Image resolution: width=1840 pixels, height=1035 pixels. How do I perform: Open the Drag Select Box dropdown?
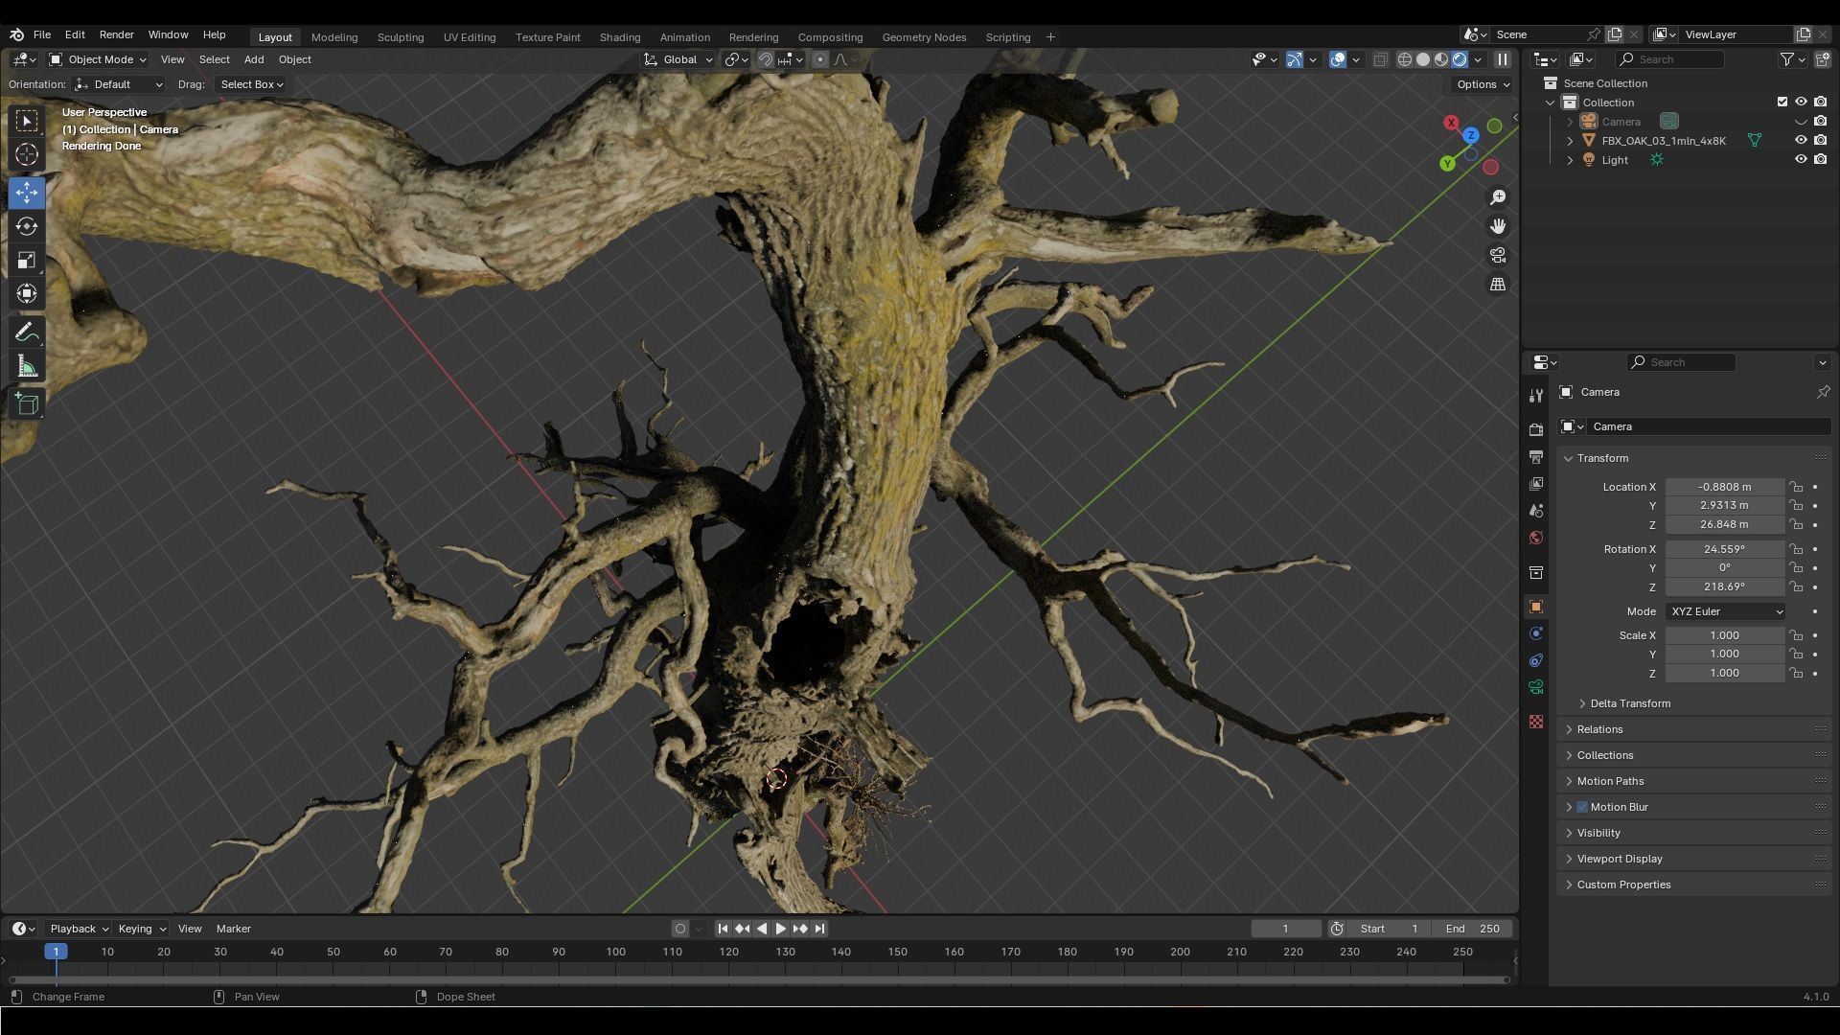pos(251,84)
